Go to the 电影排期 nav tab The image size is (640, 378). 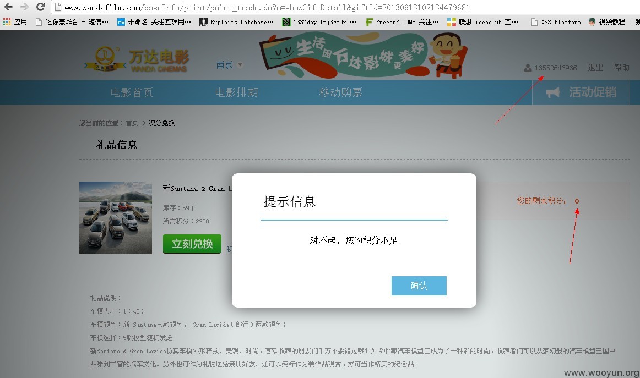[x=236, y=92]
